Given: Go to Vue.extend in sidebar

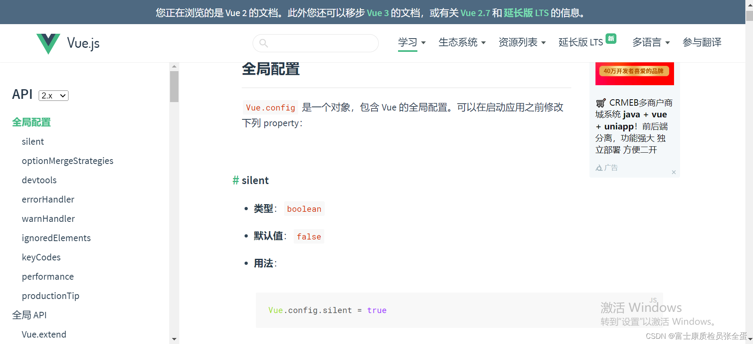Looking at the screenshot, I should (x=44, y=334).
